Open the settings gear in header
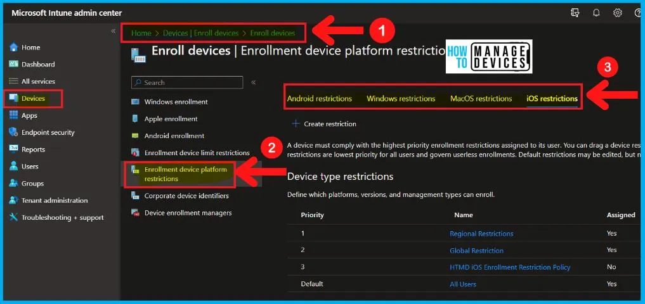645x304 pixels. [618, 13]
